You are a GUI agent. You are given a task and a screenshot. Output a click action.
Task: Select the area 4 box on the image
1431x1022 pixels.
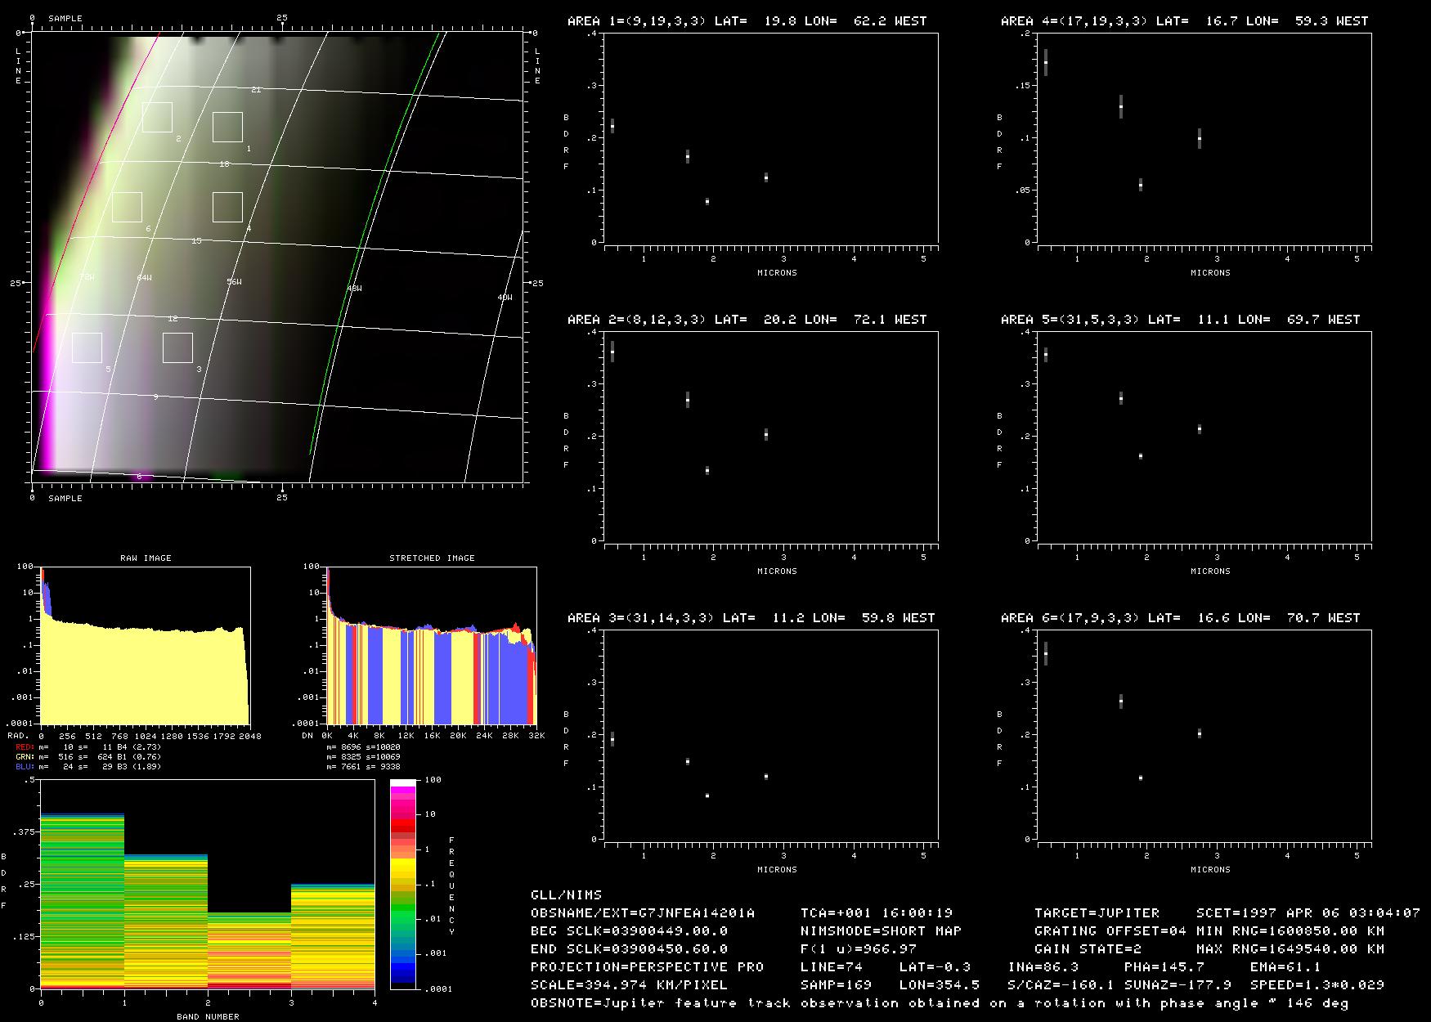[x=227, y=207]
